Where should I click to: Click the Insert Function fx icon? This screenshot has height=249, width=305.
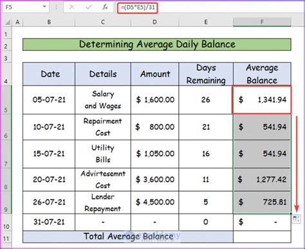105,7
